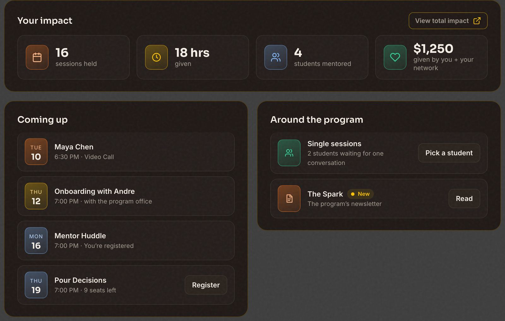The image size is (505, 321).
Task: Click the clock icon beside 18 hrs
Action: coord(157,57)
